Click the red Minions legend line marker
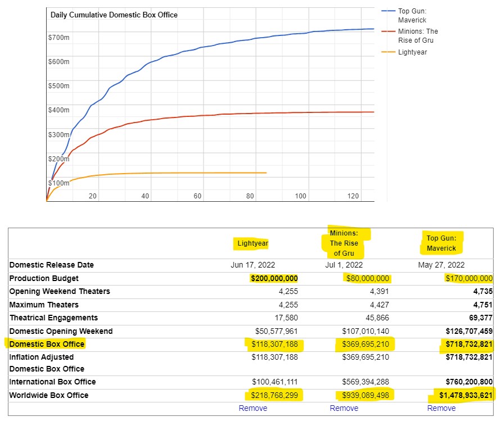The width and height of the screenshot is (497, 421). pos(388,31)
